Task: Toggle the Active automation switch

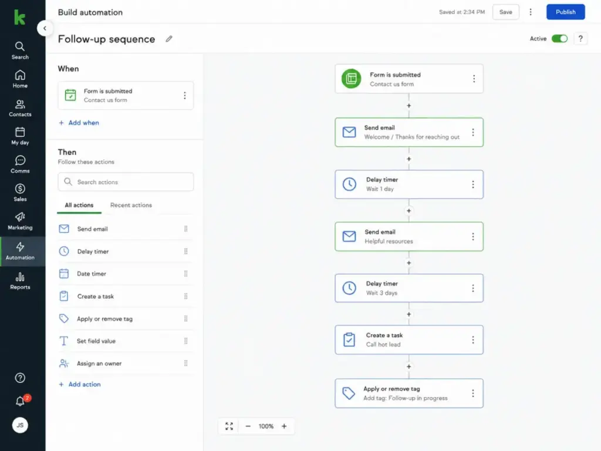Action: point(559,38)
